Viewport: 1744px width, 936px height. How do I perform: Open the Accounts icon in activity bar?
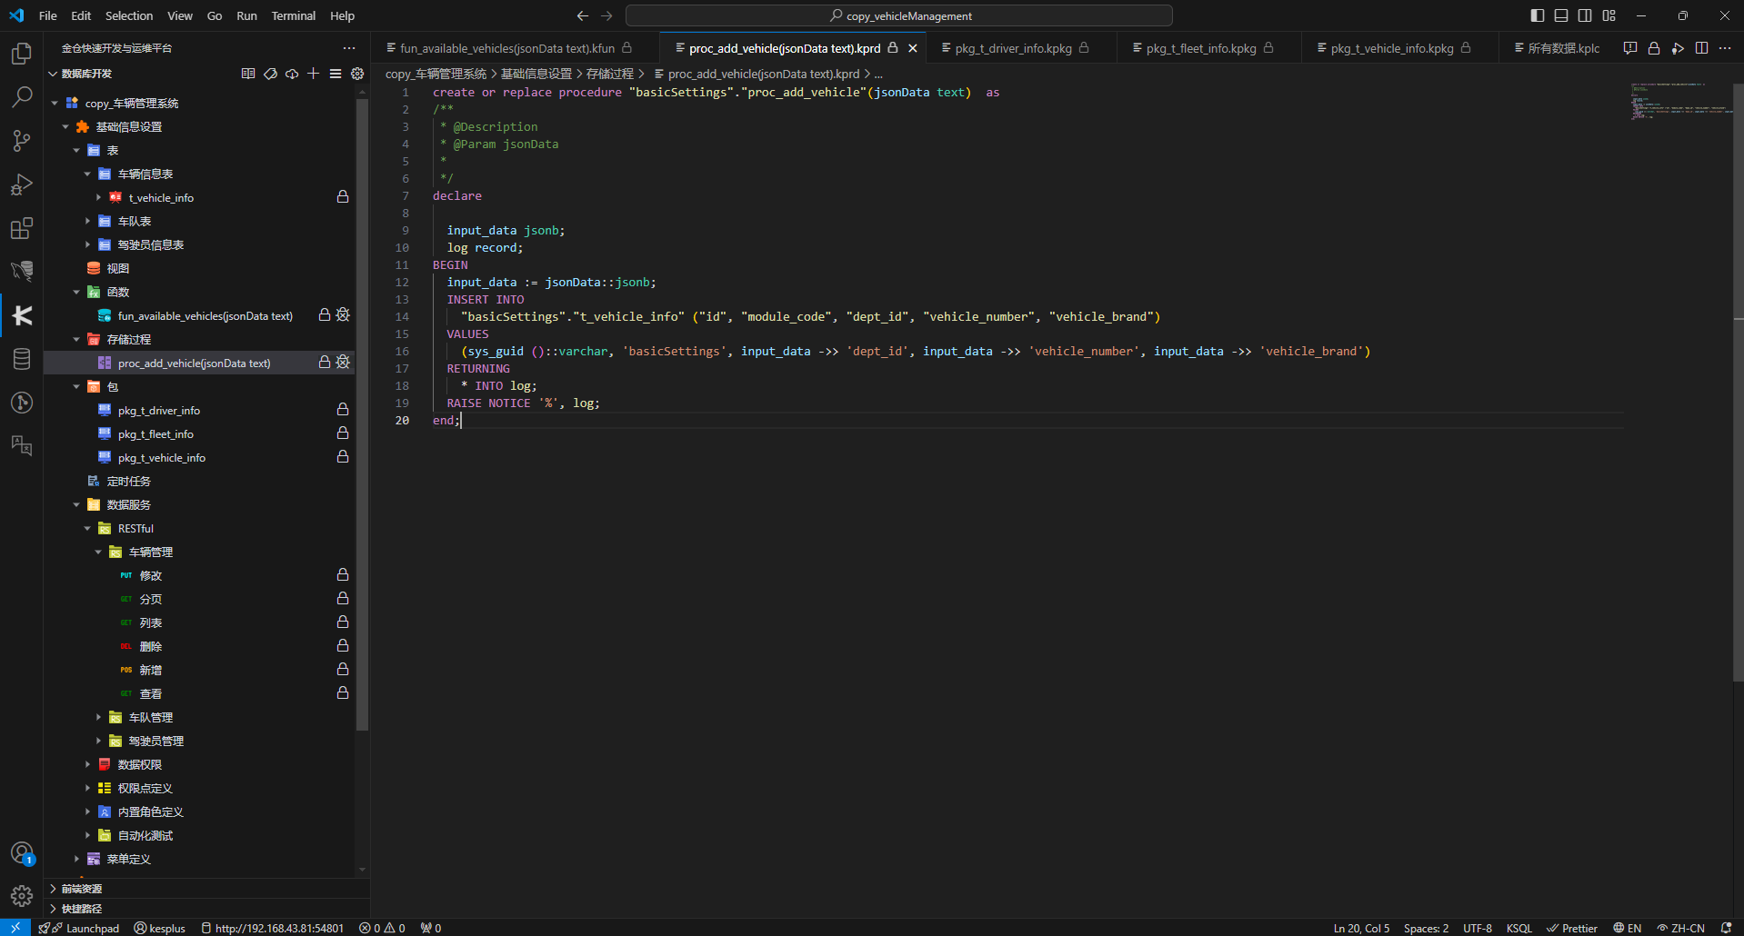(22, 853)
